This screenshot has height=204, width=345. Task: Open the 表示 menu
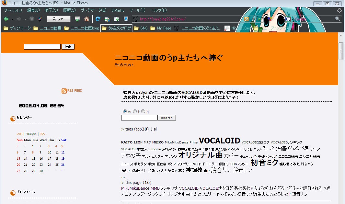pyautogui.click(x=51, y=10)
